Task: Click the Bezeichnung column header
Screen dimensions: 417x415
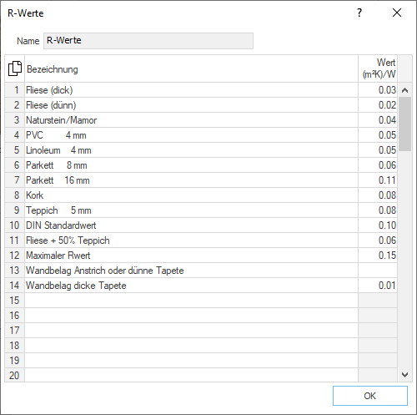Action: click(x=191, y=68)
